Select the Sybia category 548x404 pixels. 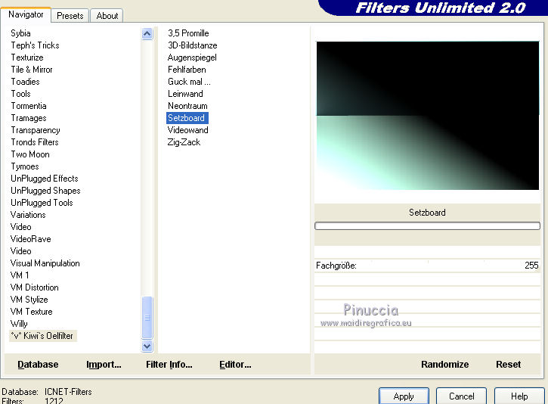pyautogui.click(x=20, y=33)
